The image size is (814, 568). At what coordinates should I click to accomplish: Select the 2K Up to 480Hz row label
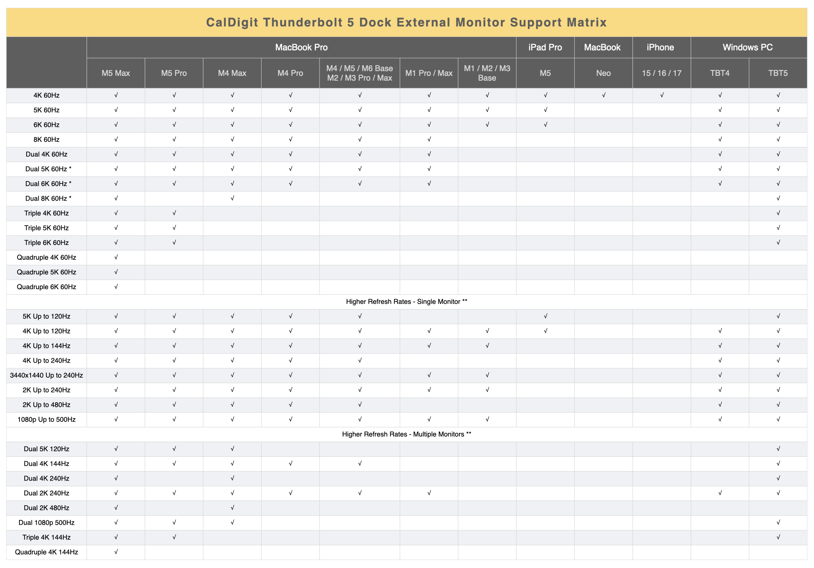47,405
